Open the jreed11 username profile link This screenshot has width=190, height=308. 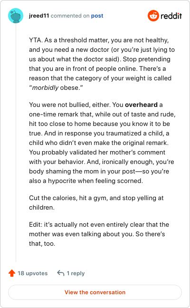click(39, 16)
